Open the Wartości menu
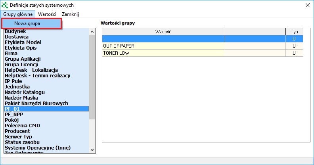The image size is (314, 165). (47, 14)
